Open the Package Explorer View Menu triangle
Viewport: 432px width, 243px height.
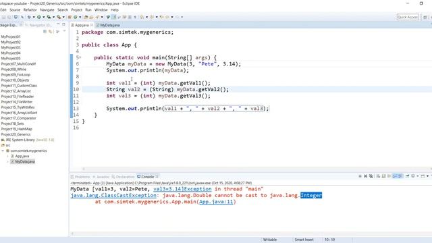[x=64, y=32]
